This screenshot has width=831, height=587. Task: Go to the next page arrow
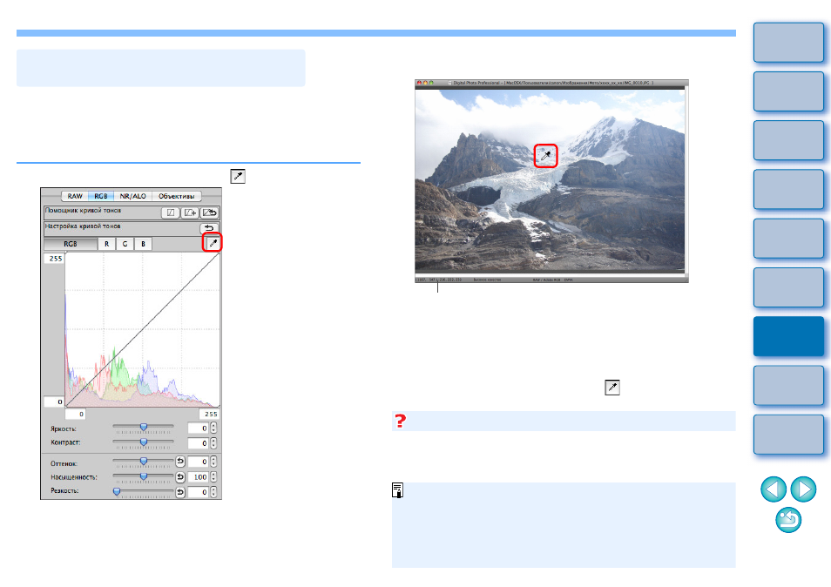coord(803,489)
